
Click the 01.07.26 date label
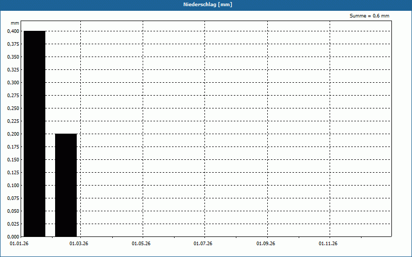[203, 244]
